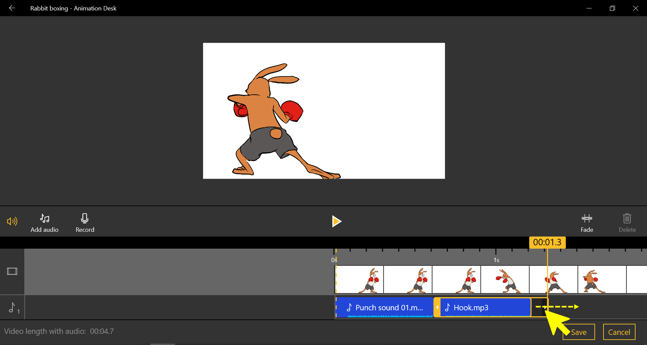Open the Fade audio option
647x345 pixels.
click(x=587, y=223)
